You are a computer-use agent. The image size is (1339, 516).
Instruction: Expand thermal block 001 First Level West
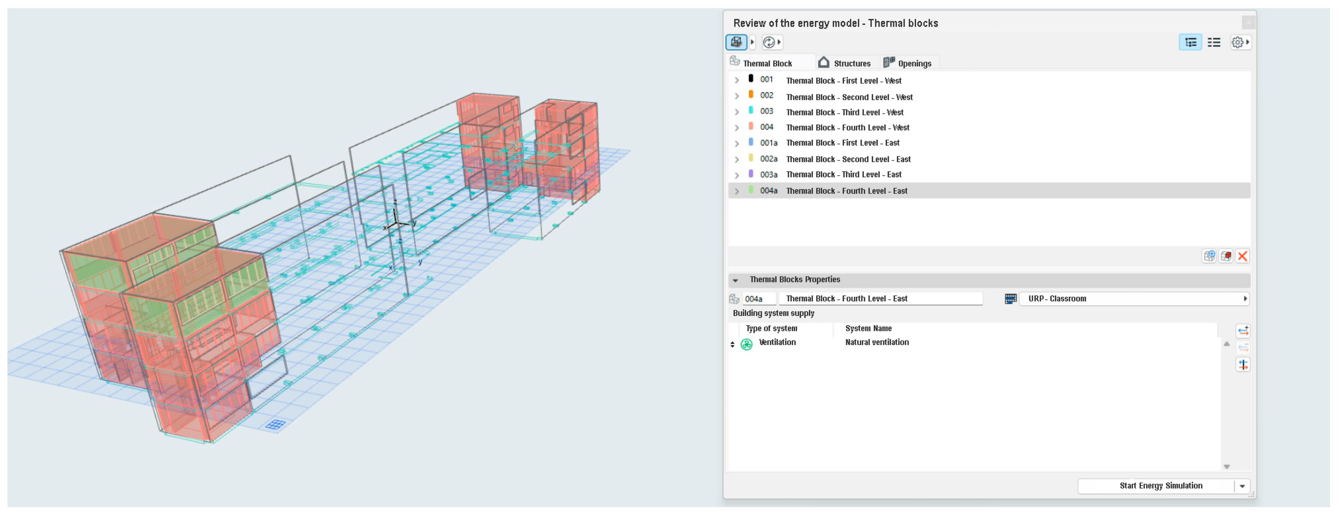(x=736, y=81)
